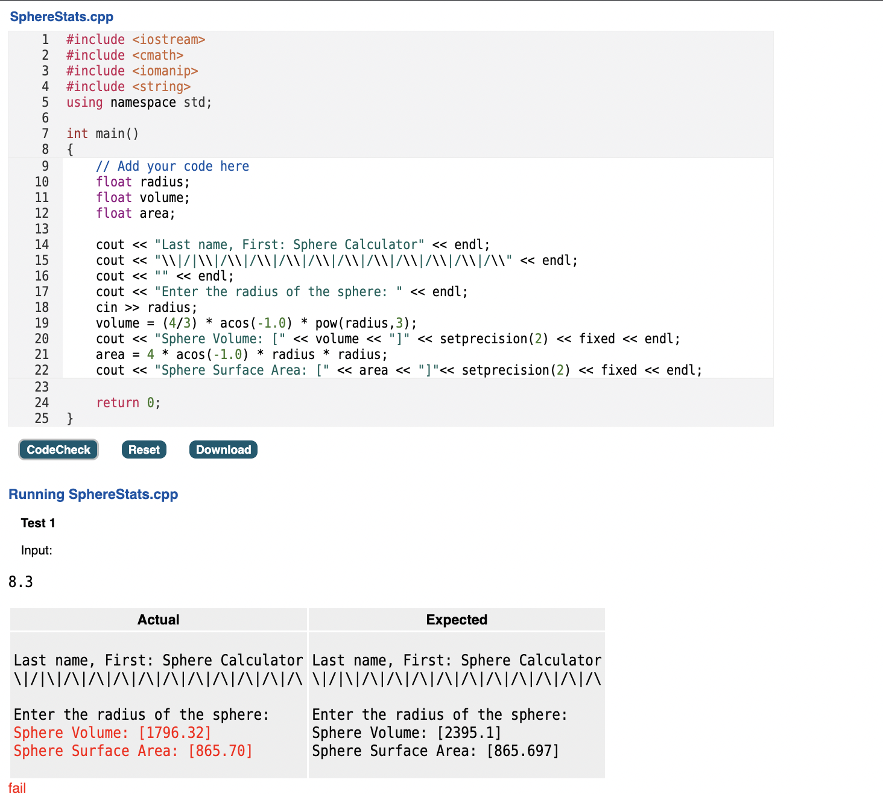Screen dimensions: 883x794
Task: Click the Running SphereStats.cpp link
Action: point(93,494)
